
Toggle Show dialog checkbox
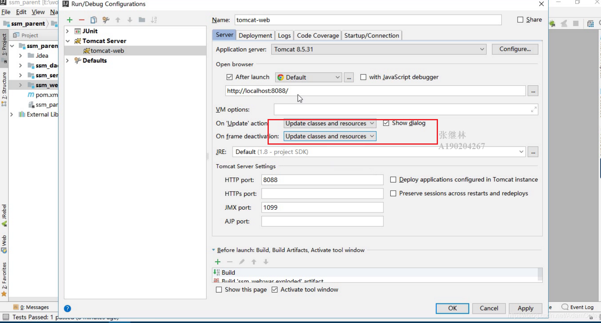386,123
